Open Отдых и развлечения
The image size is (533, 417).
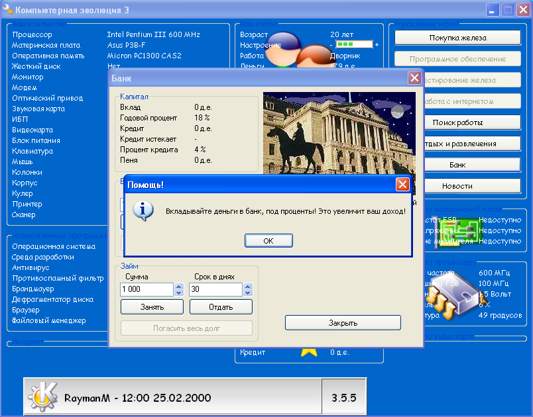tap(473, 144)
